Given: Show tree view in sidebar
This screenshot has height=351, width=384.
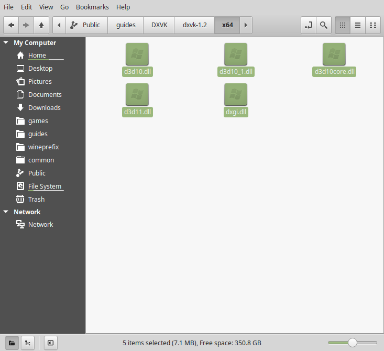Looking at the screenshot, I should [28, 343].
